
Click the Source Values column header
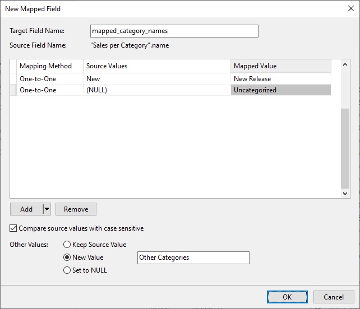click(157, 66)
